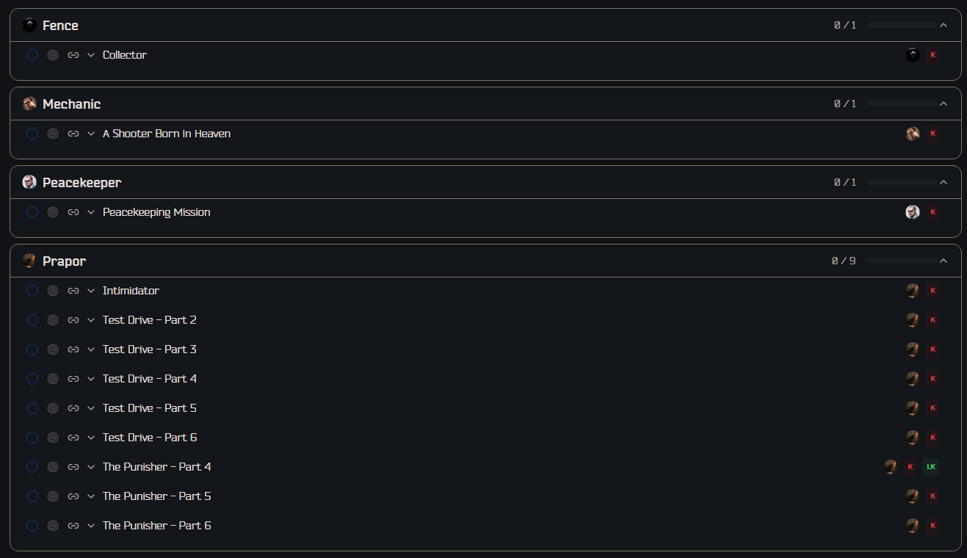Screen dimensions: 967x558
Task: Click red K badge on The Punisher - Part 6
Action: click(x=932, y=526)
